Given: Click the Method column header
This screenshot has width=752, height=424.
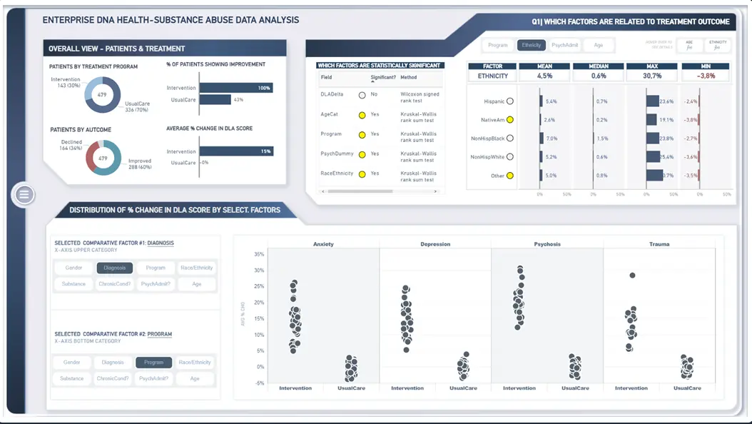Looking at the screenshot, I should pos(408,77).
